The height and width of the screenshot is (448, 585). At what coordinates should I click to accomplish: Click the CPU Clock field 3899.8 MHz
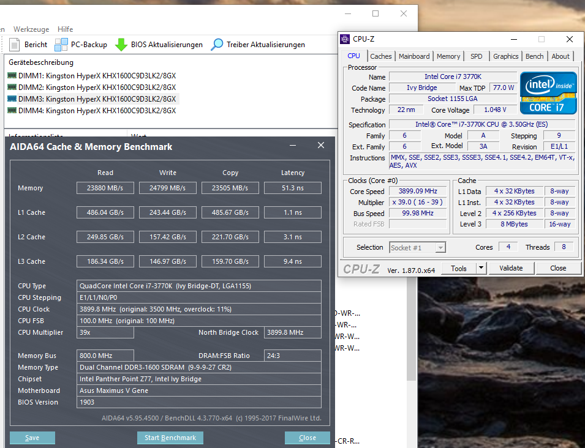[199, 309]
